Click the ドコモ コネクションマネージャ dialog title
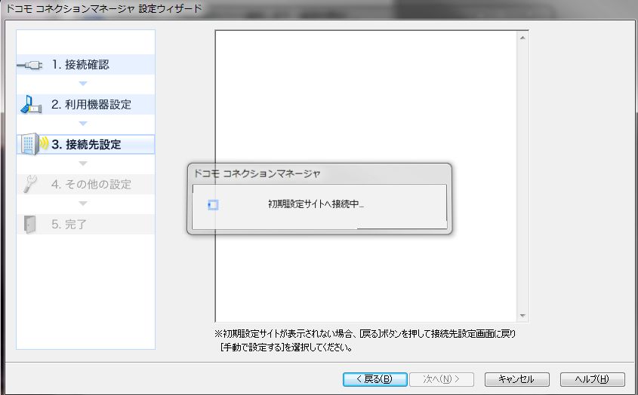Screen dimensions: 638x395 257,173
